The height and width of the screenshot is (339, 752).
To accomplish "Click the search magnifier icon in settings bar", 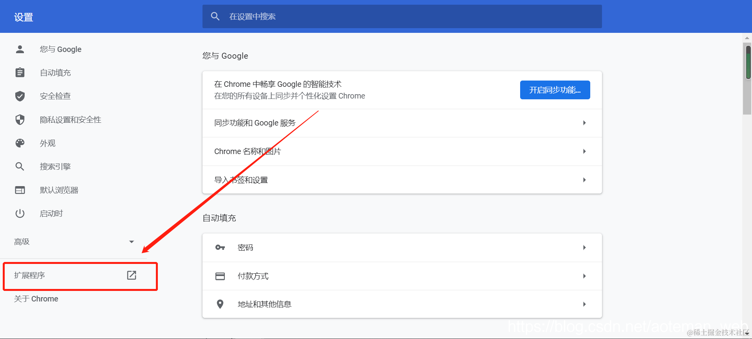I will 215,16.
